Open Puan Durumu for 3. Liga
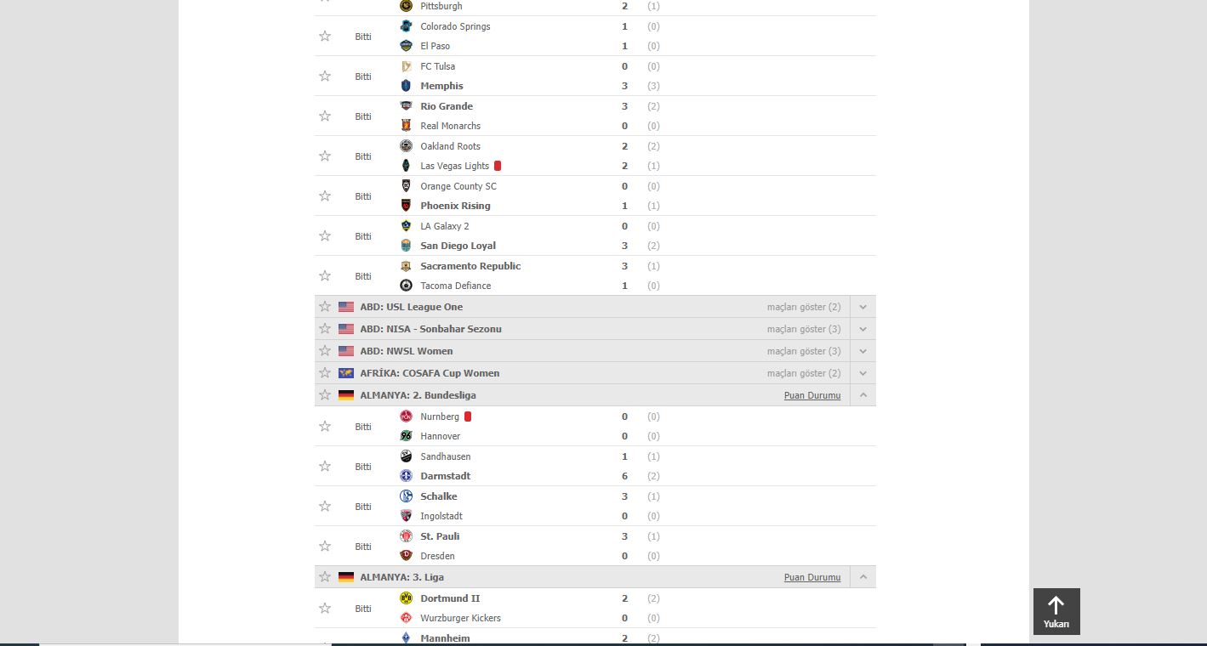This screenshot has width=1207, height=646. point(811,578)
